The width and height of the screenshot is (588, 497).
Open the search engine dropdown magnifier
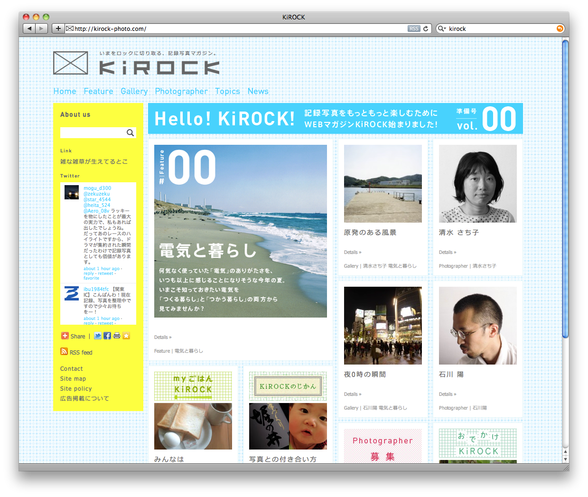pos(441,28)
